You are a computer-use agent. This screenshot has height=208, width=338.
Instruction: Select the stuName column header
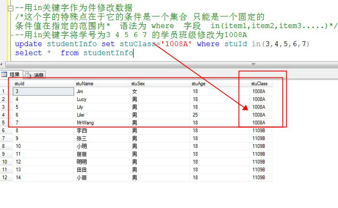(x=102, y=84)
